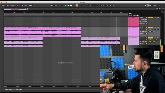The height and width of the screenshot is (93, 165).
Task: Click the Capture MIDI button
Action: pyautogui.click(x=81, y=5)
